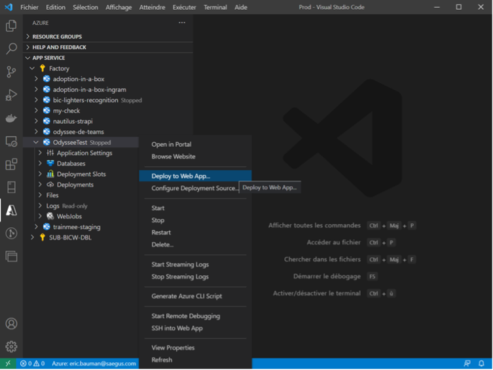Open the Run and Debug view icon
Screen dimensions: 493x370
(11, 95)
